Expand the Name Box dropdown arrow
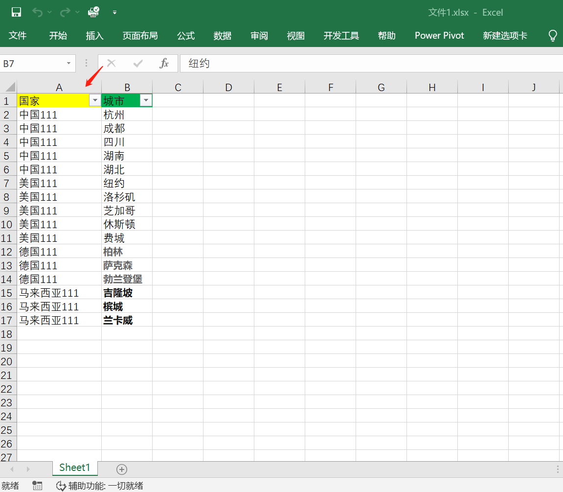The height and width of the screenshot is (492, 563). click(x=68, y=64)
